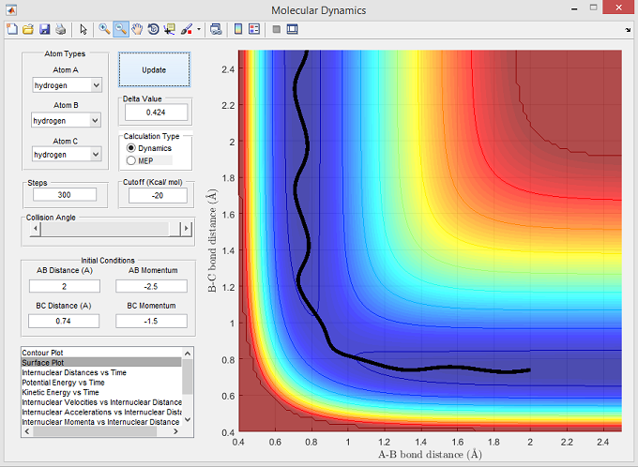Click the New Figure icon
The width and height of the screenshot is (638, 467).
[11, 29]
